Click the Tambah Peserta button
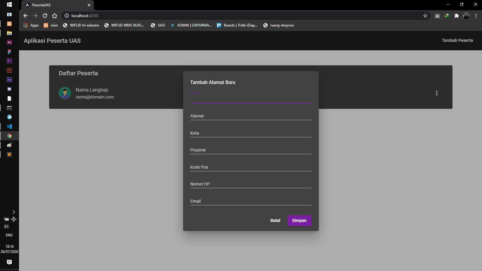 click(x=457, y=40)
